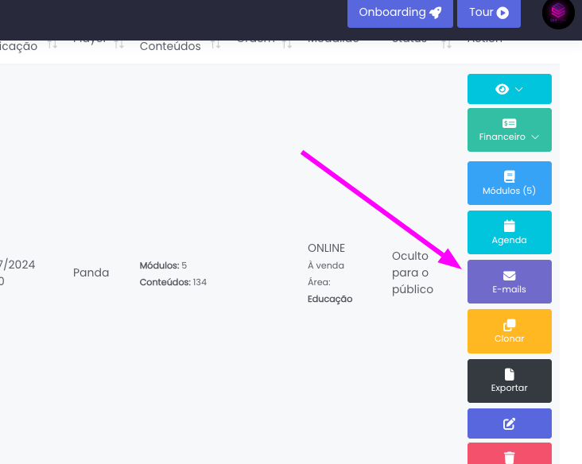The image size is (582, 464).
Task: Open the user avatar profile menu
Action: click(x=558, y=13)
